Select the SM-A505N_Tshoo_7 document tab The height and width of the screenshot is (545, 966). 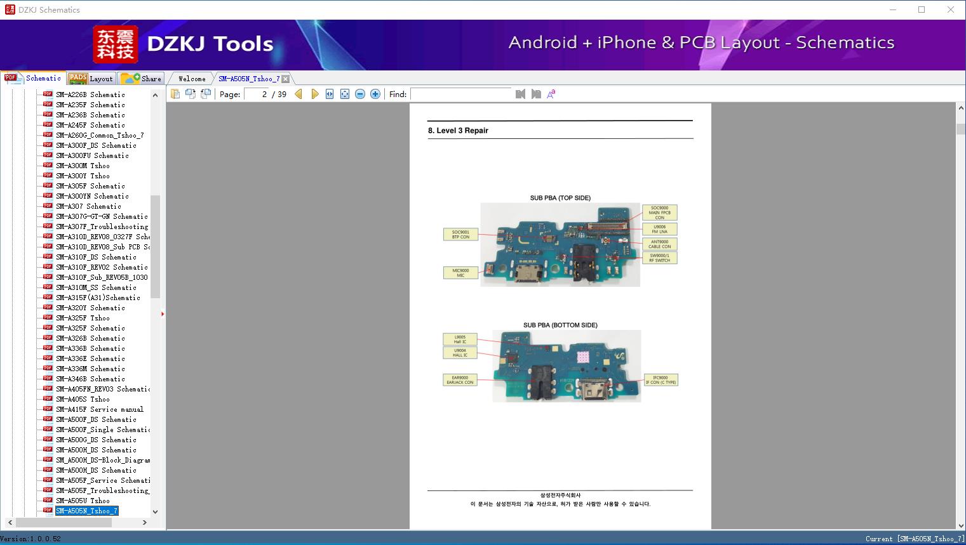[249, 79]
